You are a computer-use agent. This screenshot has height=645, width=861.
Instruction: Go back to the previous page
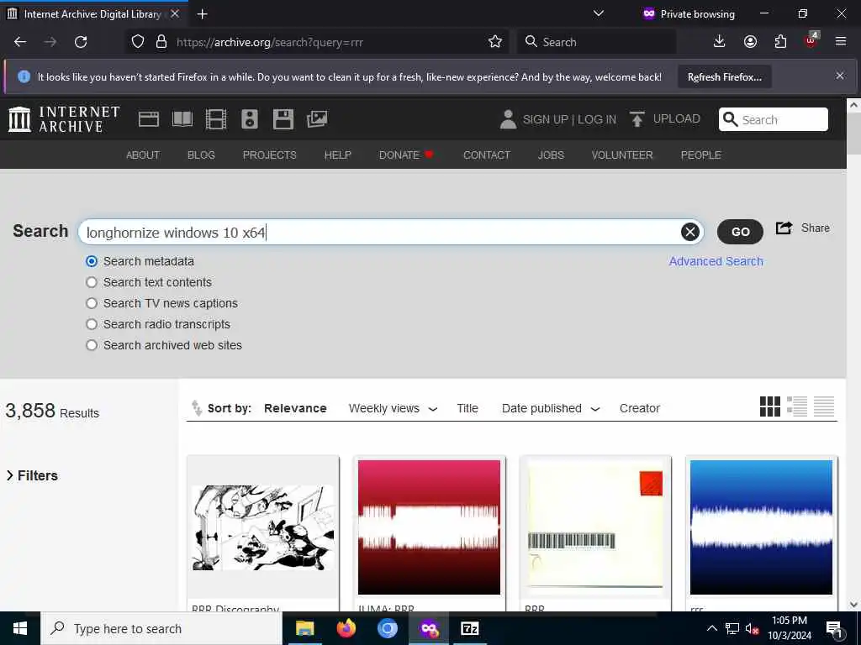click(x=20, y=42)
